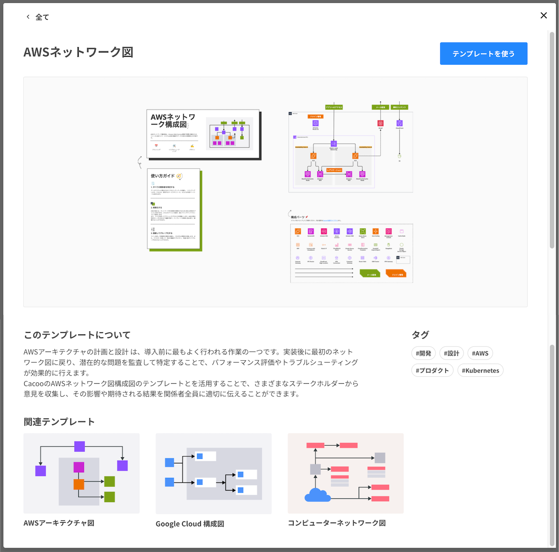
Task: Click the #プロダクト tag
Action: 432,371
